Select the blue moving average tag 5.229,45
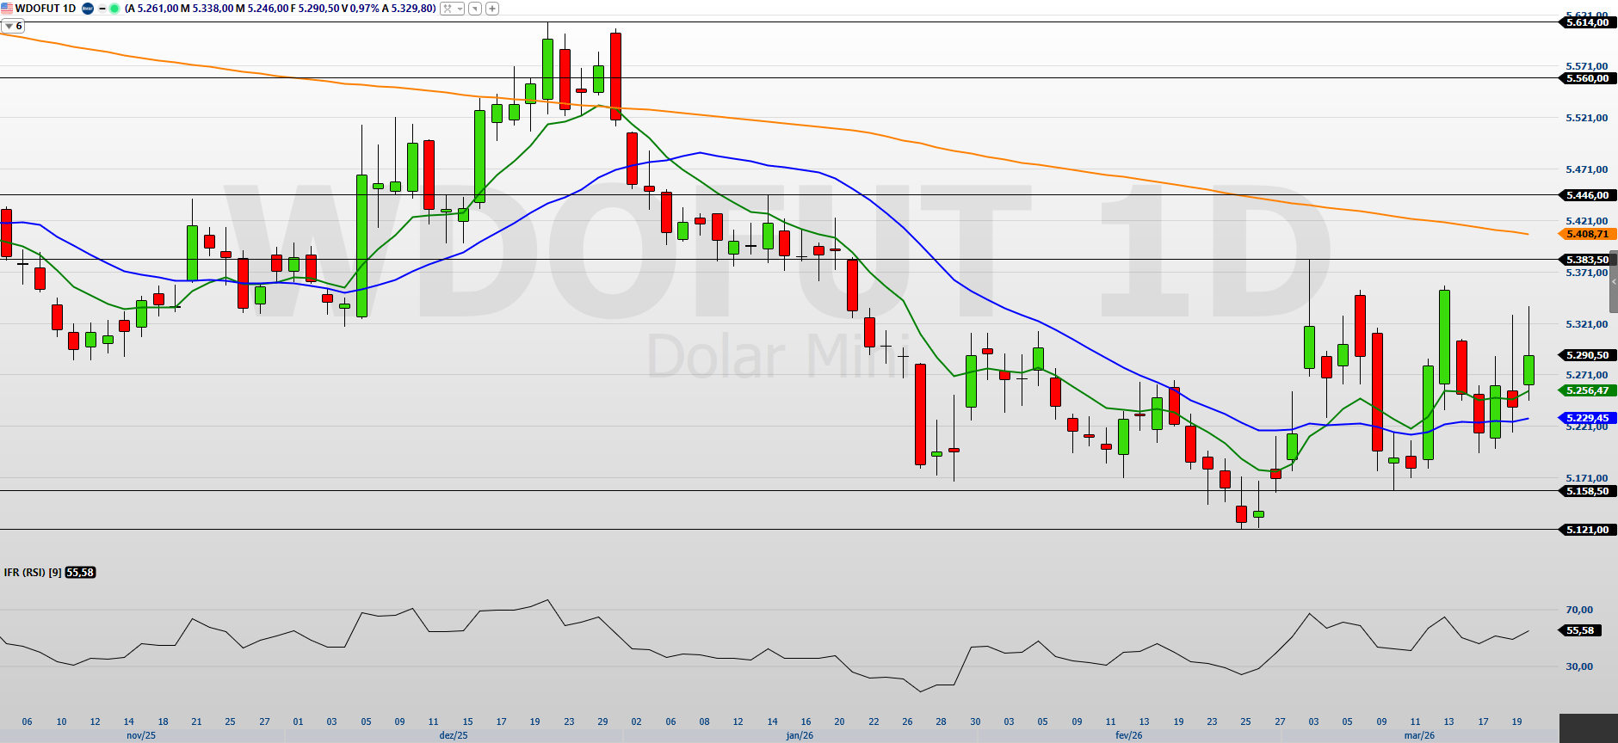This screenshot has width=1618, height=743. [1586, 418]
